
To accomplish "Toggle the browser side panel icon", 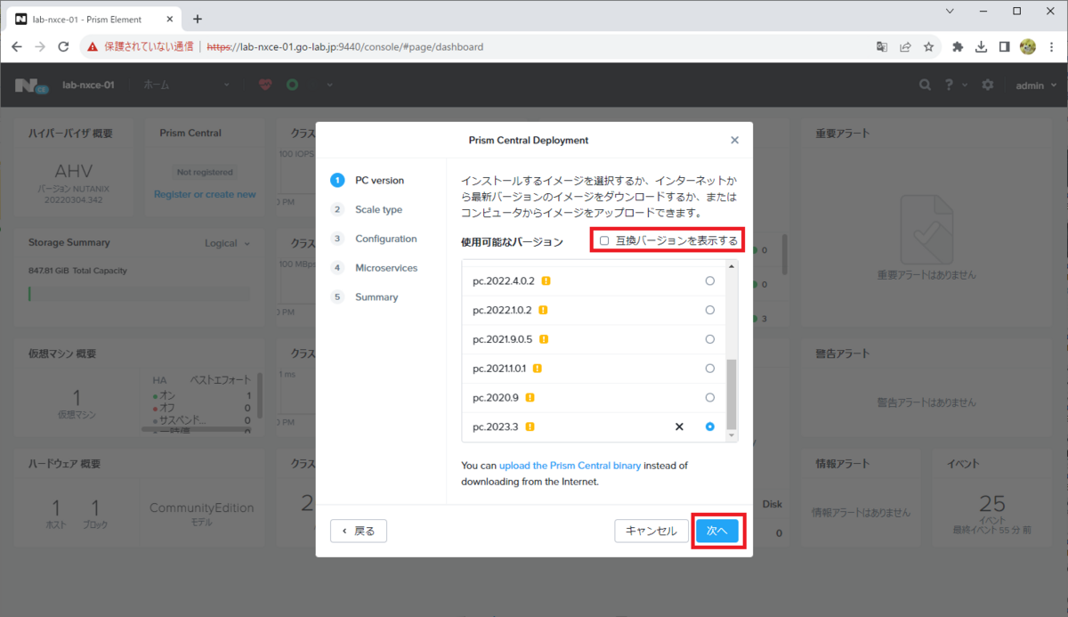I will [1004, 46].
